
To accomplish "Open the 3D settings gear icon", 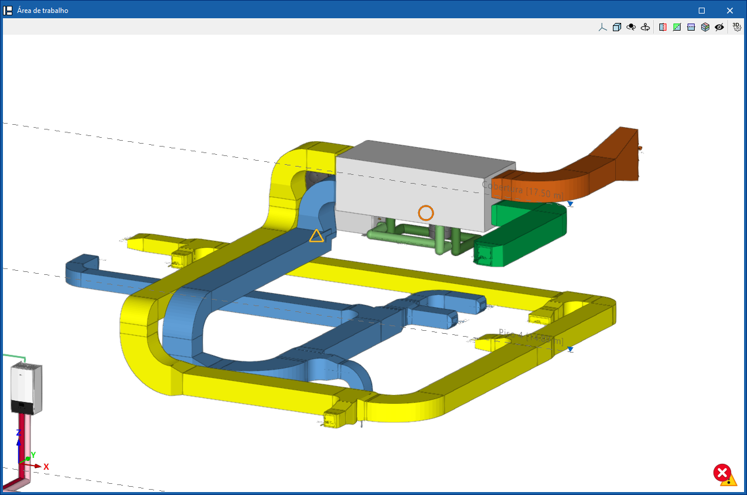I will click(736, 26).
